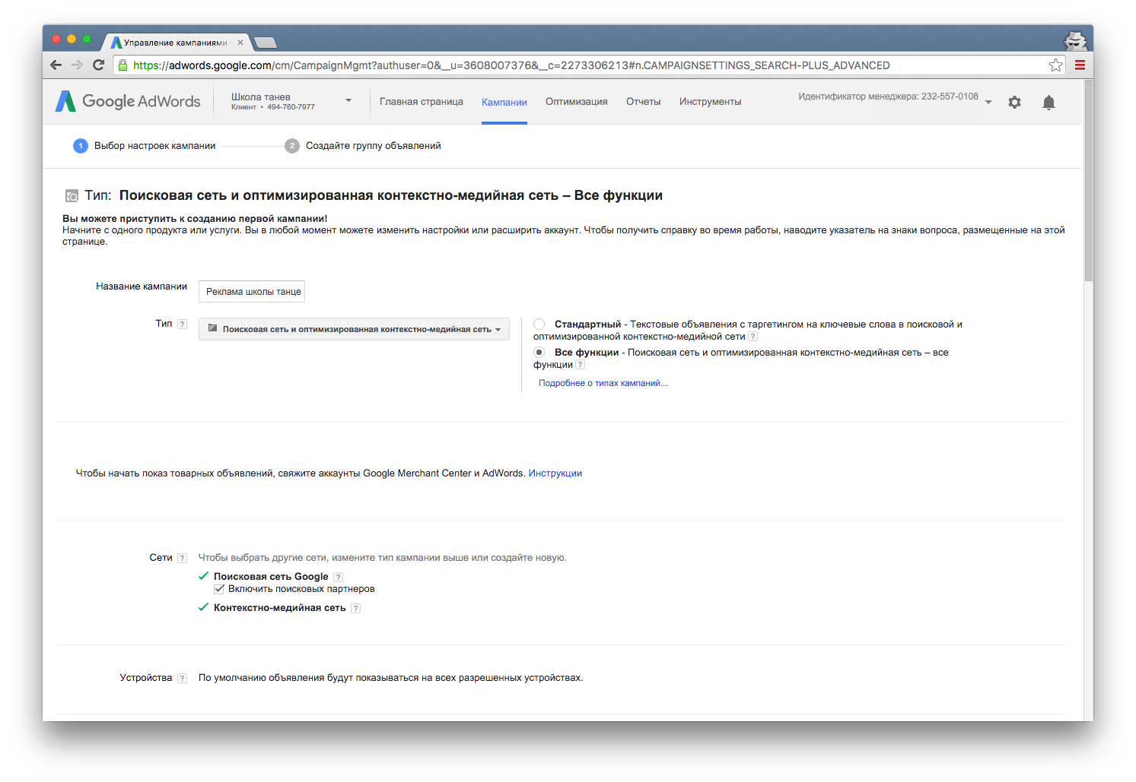Open Подробнее о типах кампаний link

click(x=603, y=384)
